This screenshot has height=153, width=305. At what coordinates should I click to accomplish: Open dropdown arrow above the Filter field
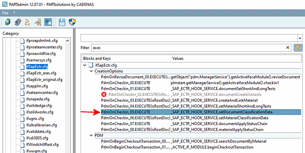click(x=300, y=38)
